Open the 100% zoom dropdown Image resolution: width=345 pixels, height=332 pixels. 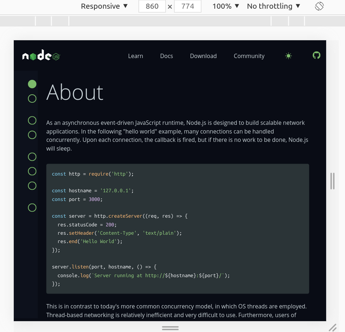pyautogui.click(x=226, y=6)
